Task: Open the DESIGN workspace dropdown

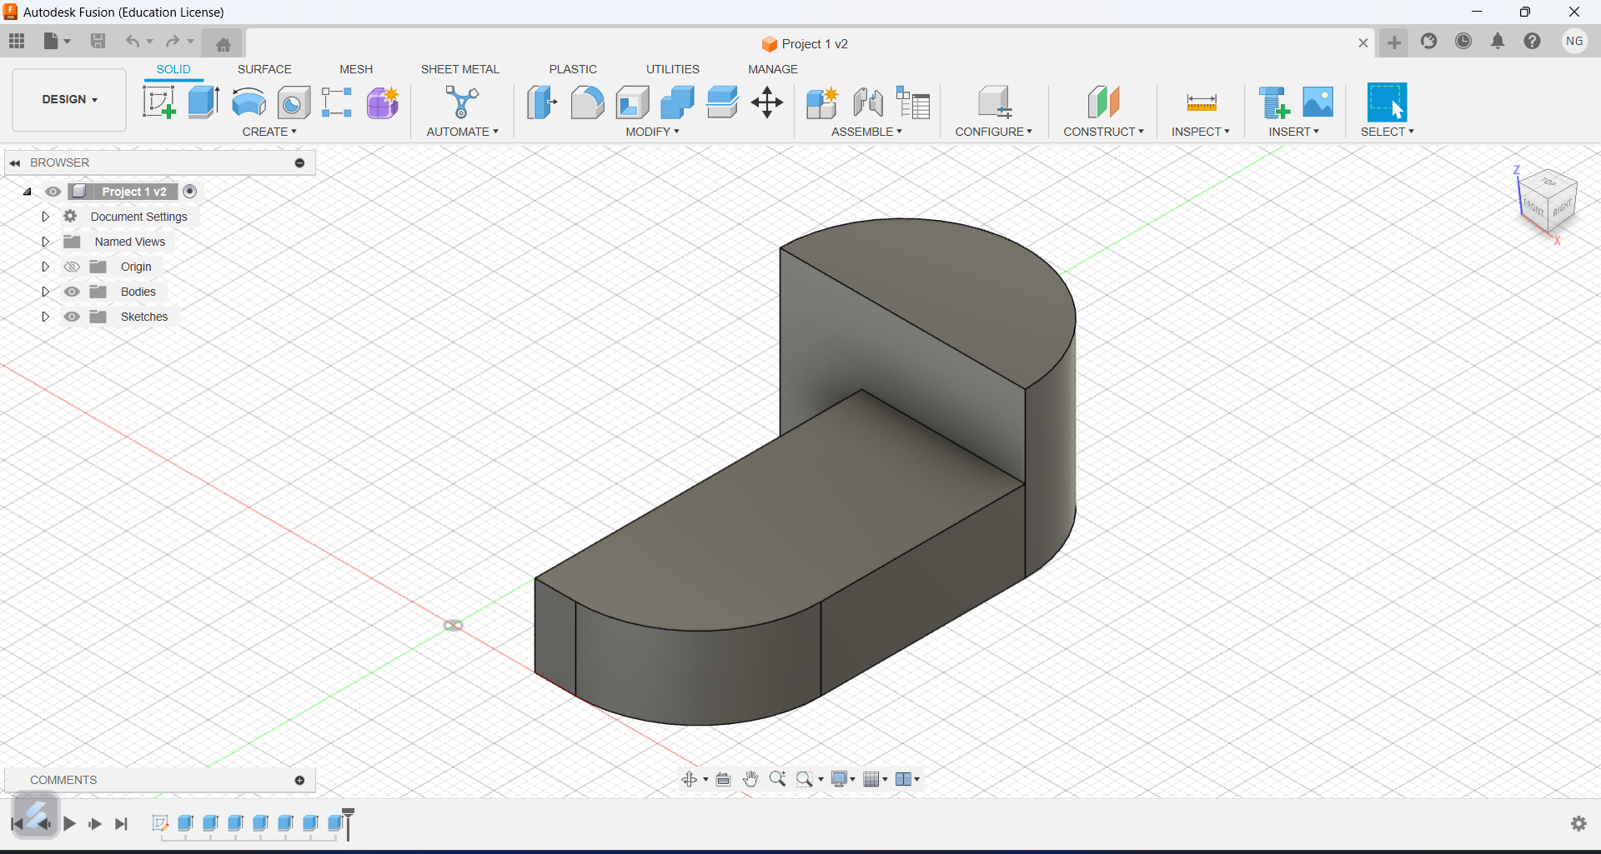Action: coord(69,100)
